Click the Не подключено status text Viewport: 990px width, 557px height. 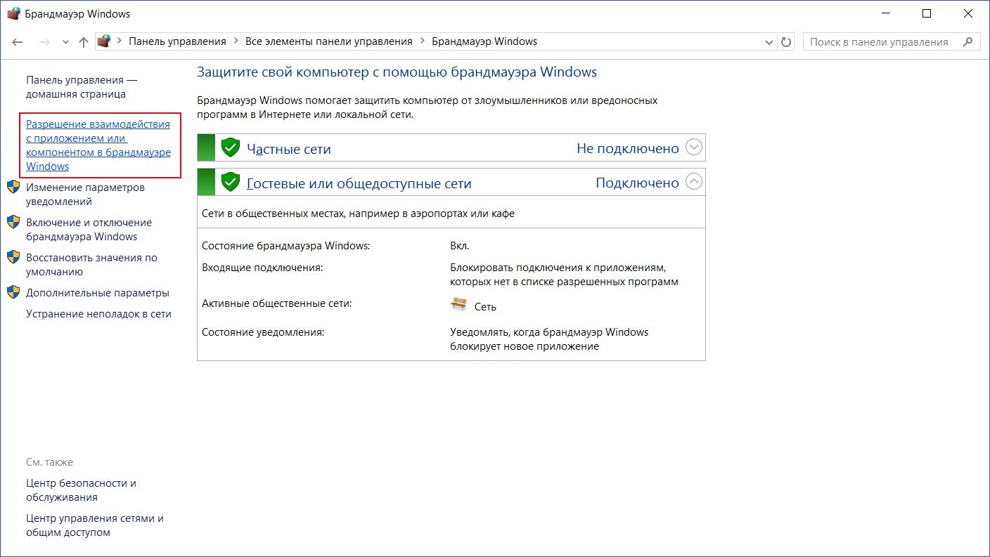[628, 148]
